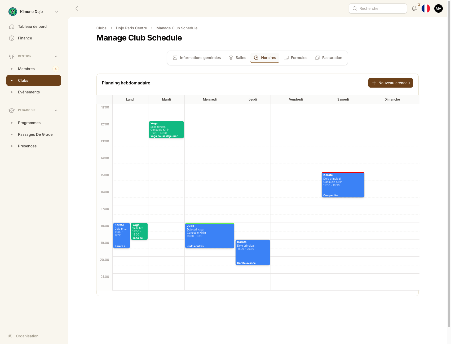The height and width of the screenshot is (344, 451).
Task: Expand the Kimono Dojo organization dropdown
Action: (56, 12)
